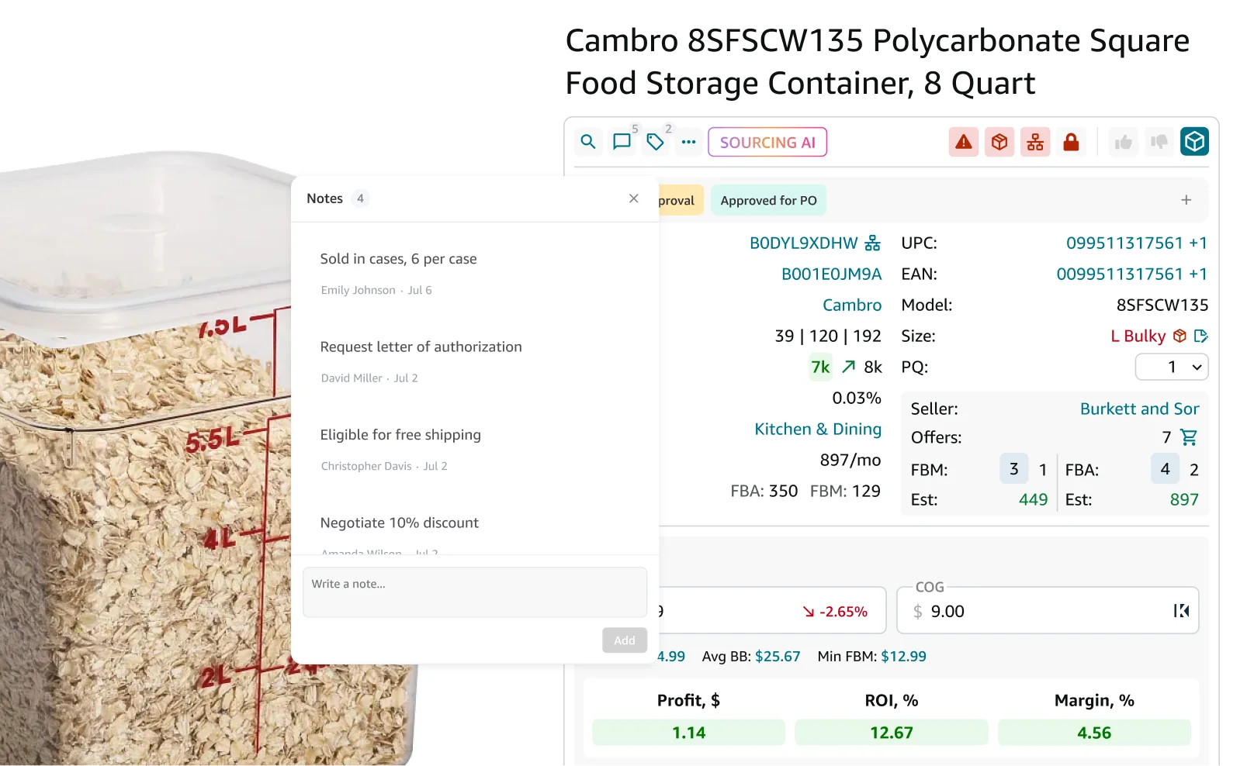The width and height of the screenshot is (1254, 766).
Task: Select note 'Negotiate 10% discount'
Action: click(x=399, y=523)
